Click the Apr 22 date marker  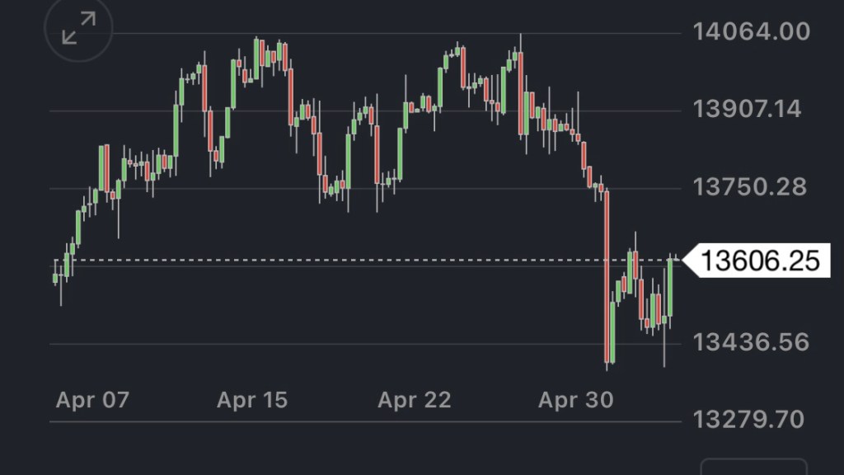tap(414, 401)
